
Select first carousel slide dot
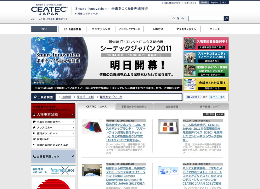35,83
